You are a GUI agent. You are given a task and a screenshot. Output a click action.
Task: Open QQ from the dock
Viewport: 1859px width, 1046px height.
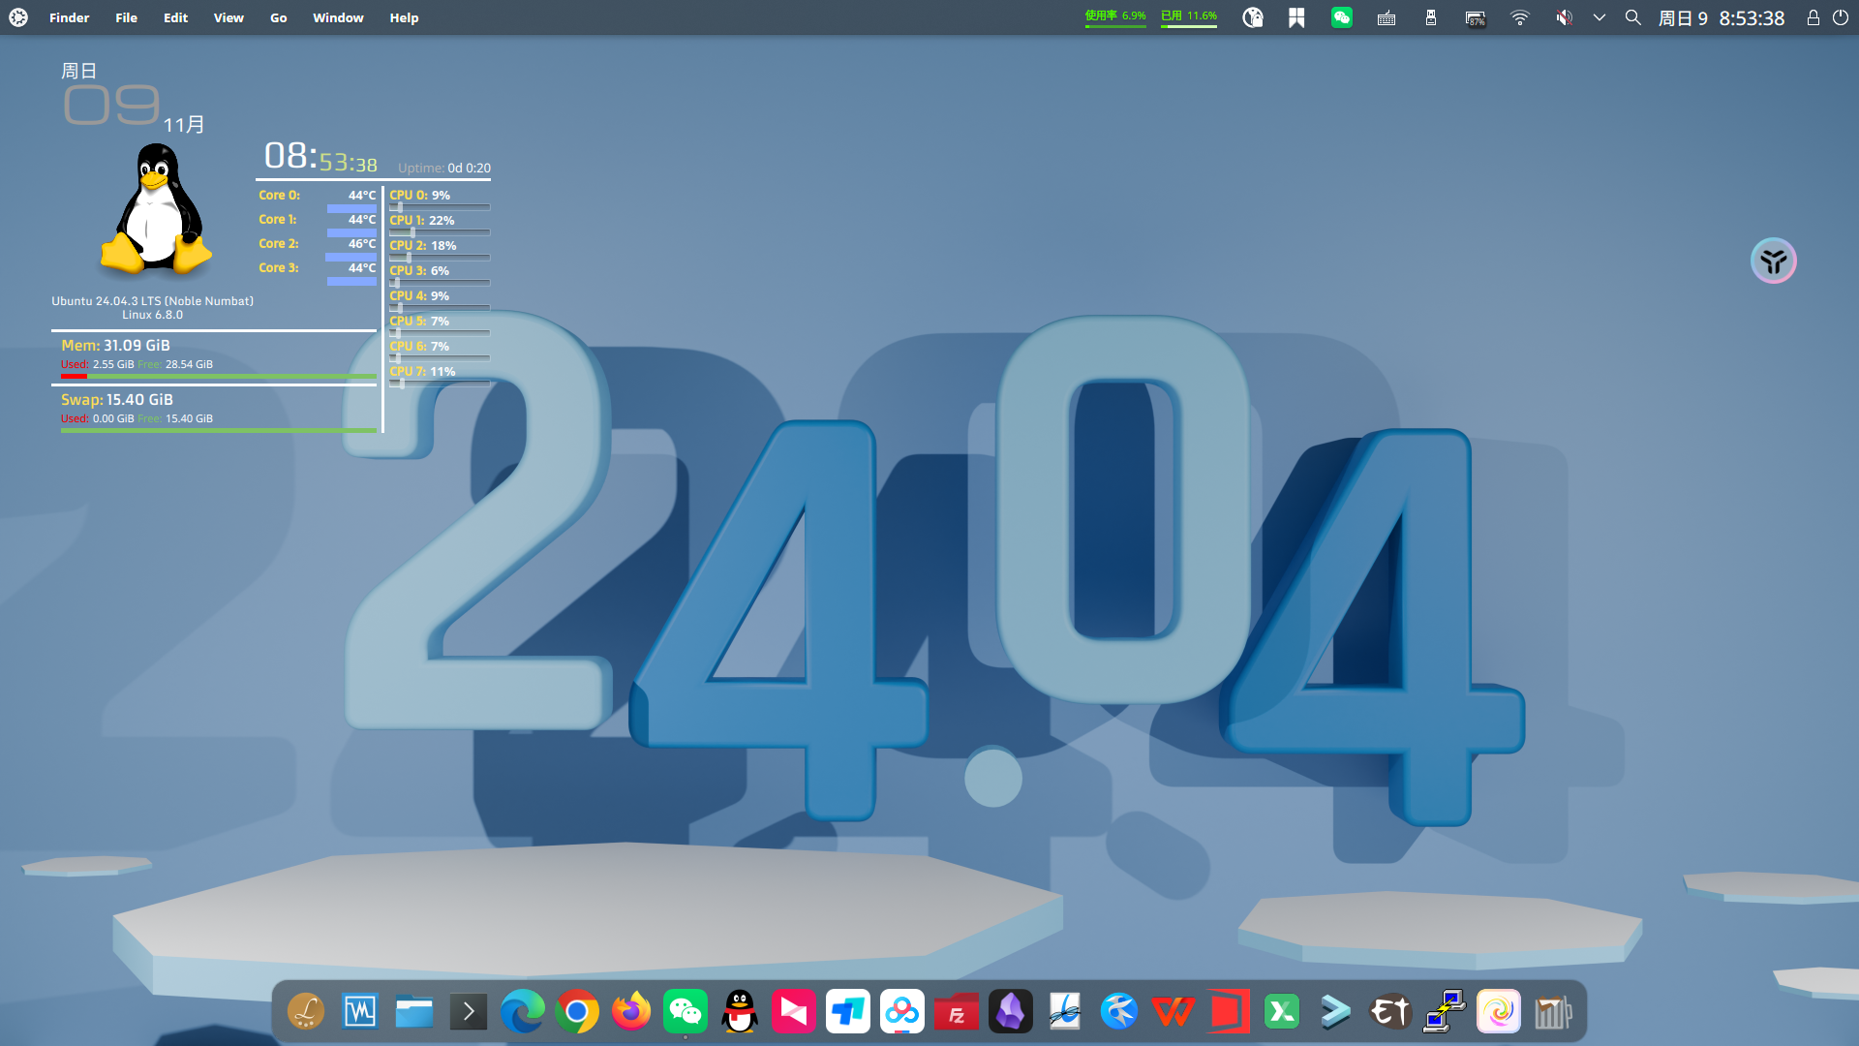pyautogui.click(x=740, y=1010)
